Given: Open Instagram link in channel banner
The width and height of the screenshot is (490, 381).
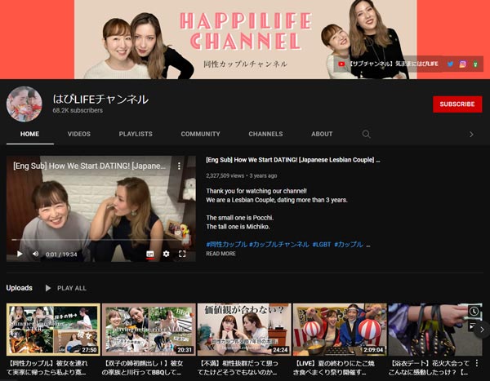Looking at the screenshot, I should (x=462, y=64).
